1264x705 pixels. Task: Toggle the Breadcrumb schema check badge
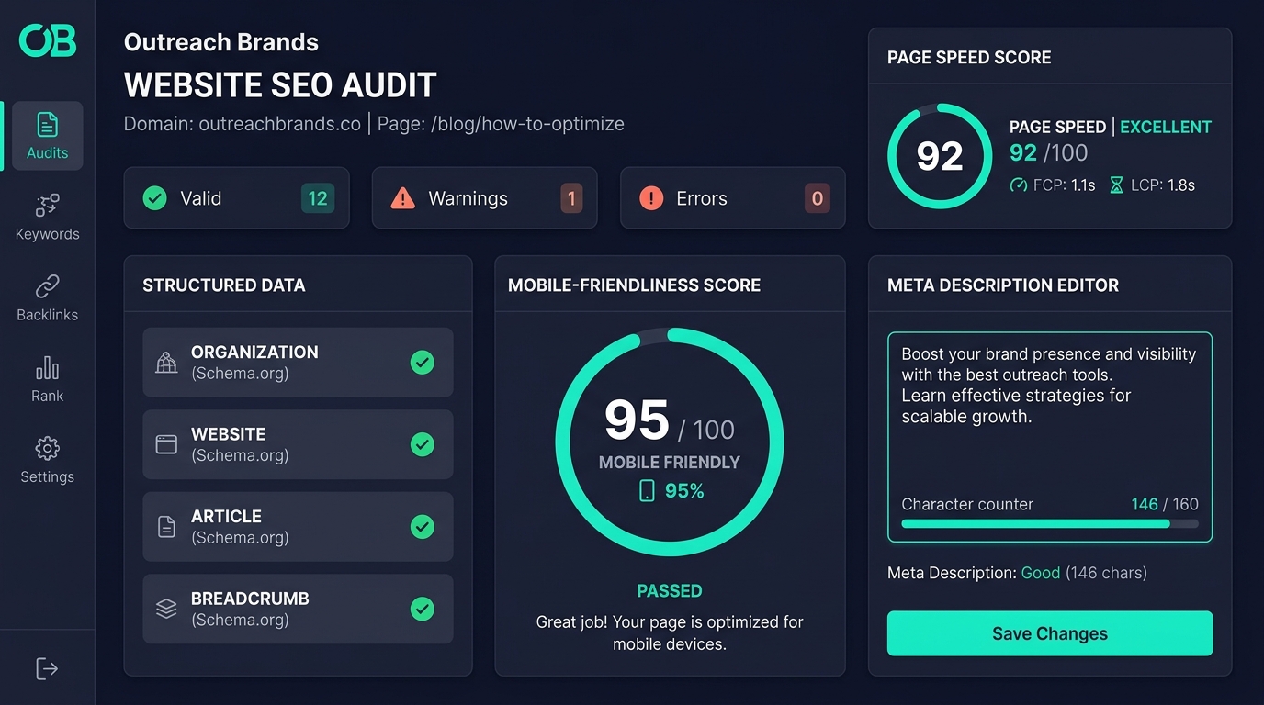click(x=423, y=609)
